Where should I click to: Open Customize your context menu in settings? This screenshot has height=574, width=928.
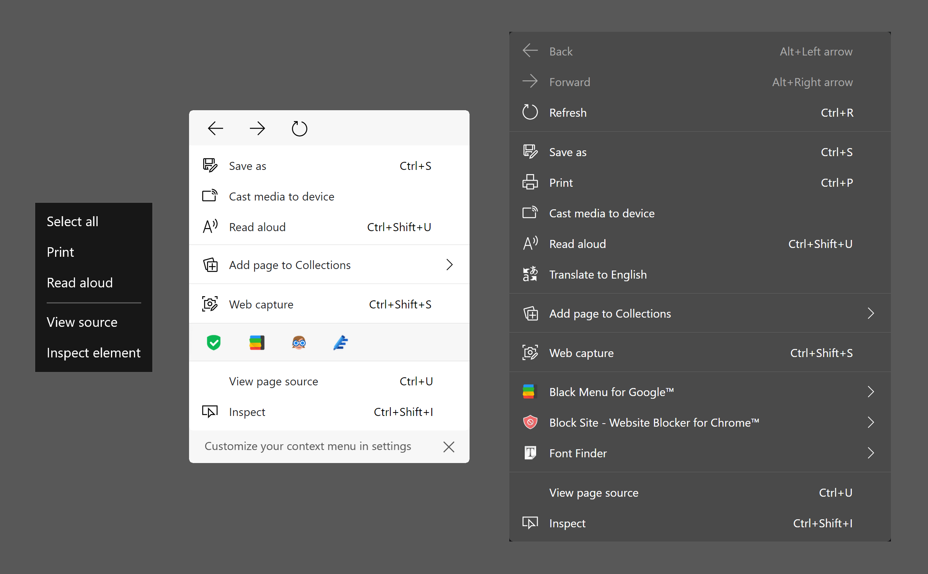click(308, 446)
